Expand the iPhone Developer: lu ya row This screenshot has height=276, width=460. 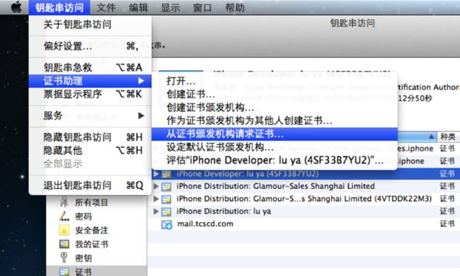[156, 173]
